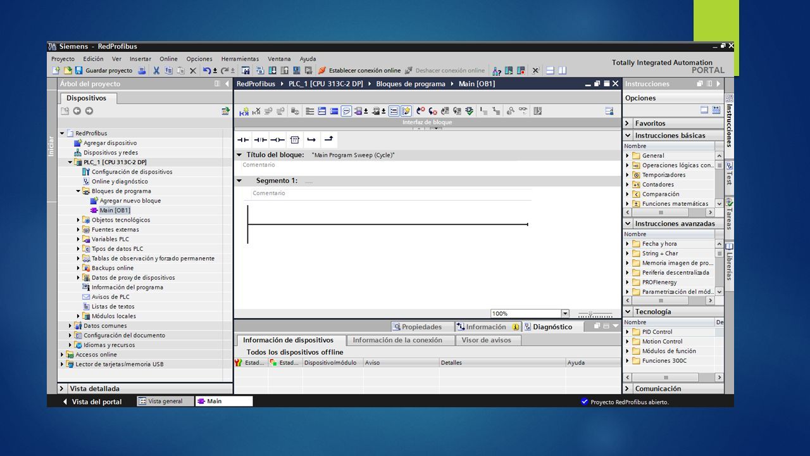This screenshot has height=456, width=810.
Task: Click the download to device icon
Action: click(x=273, y=70)
